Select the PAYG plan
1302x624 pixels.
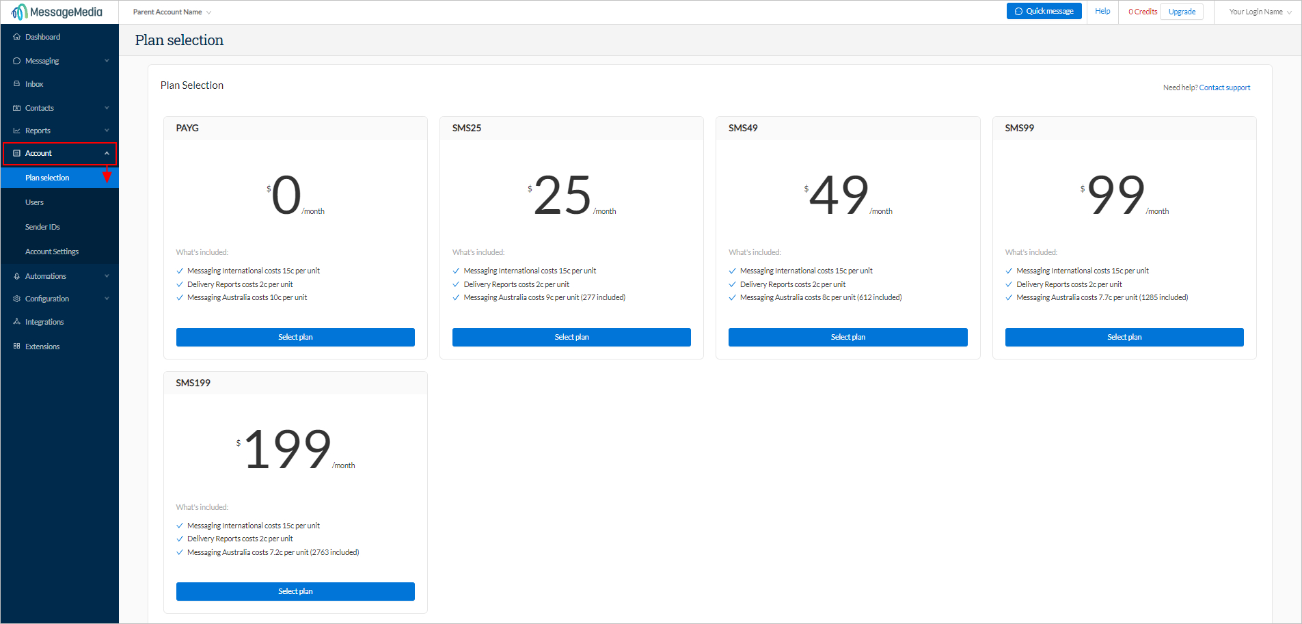pyautogui.click(x=295, y=337)
